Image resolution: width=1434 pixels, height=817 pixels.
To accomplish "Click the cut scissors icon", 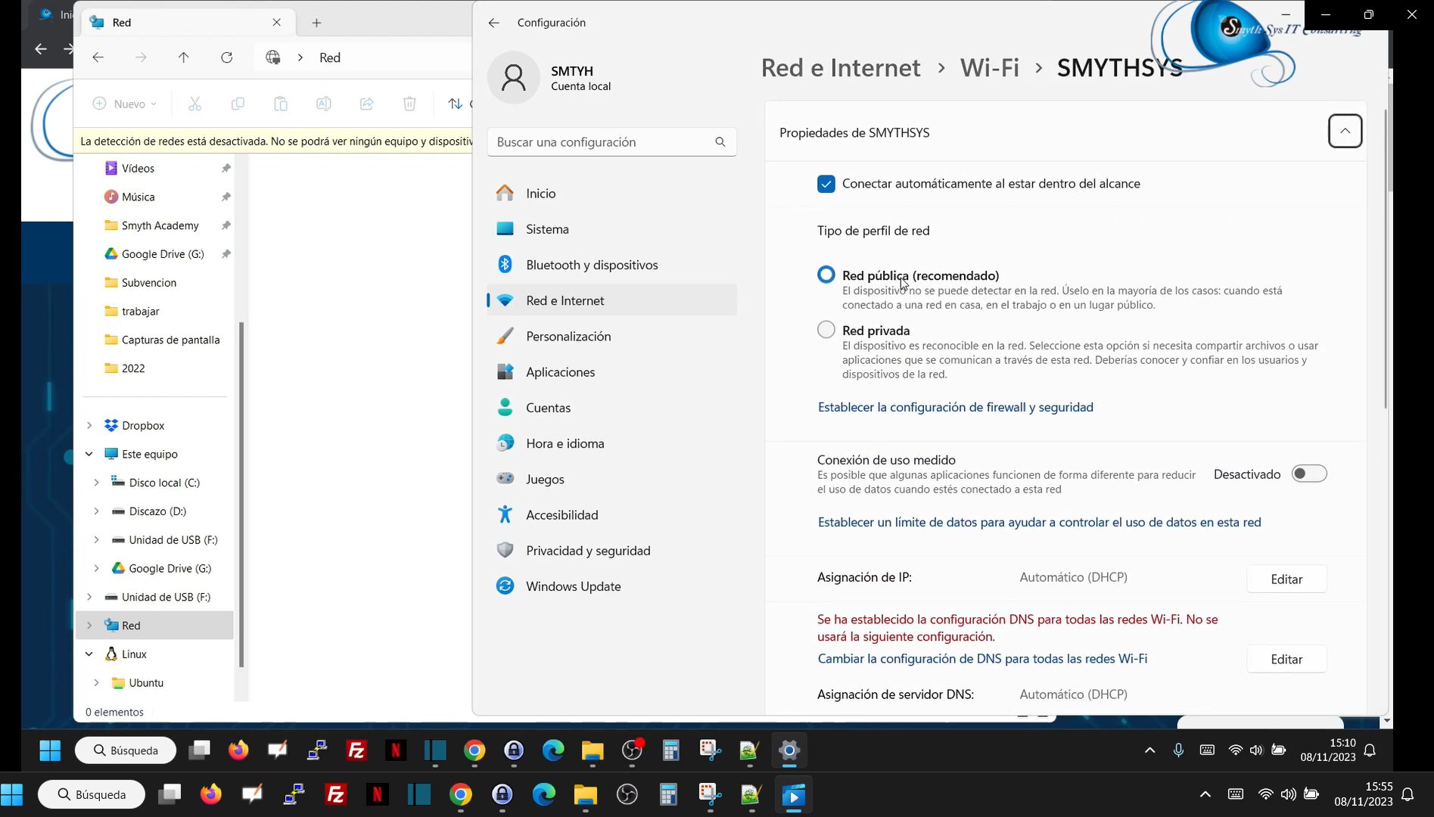I will pyautogui.click(x=194, y=104).
